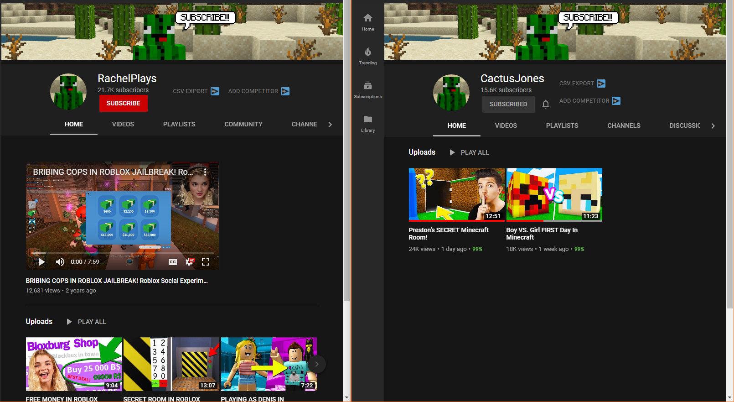Open featured video more options menu
Screen dimensions: 734x402
click(205, 172)
